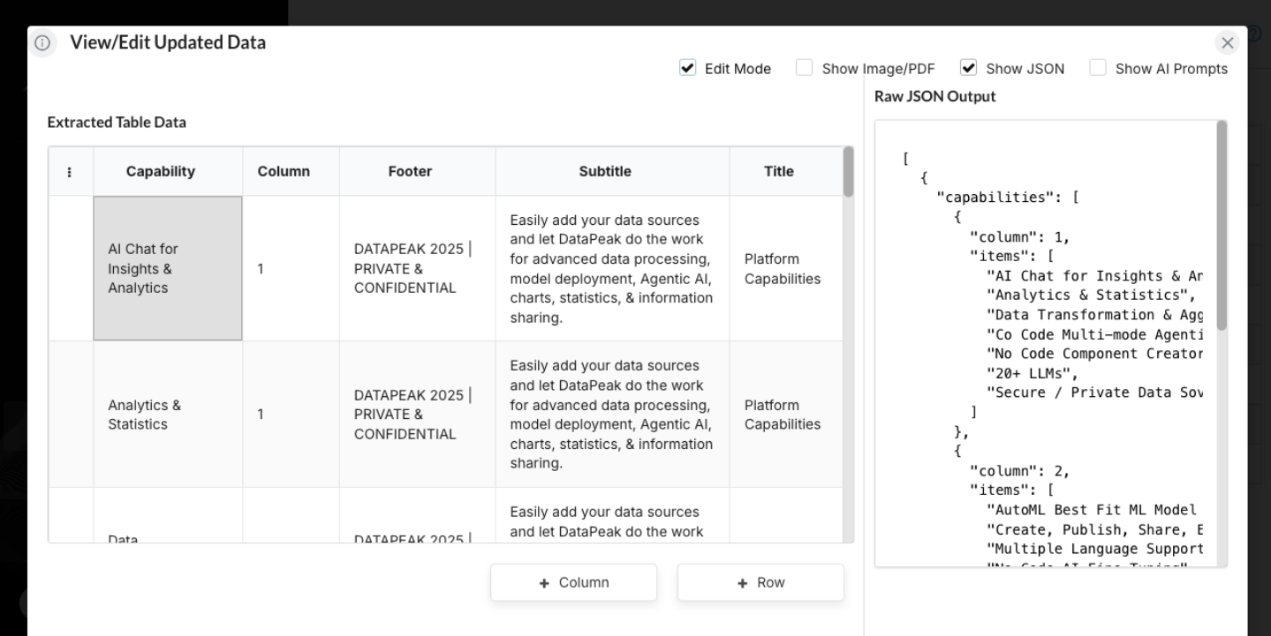The width and height of the screenshot is (1271, 636).
Task: Select the "Analytics & Statistics" JSON line
Action: 1091,296
